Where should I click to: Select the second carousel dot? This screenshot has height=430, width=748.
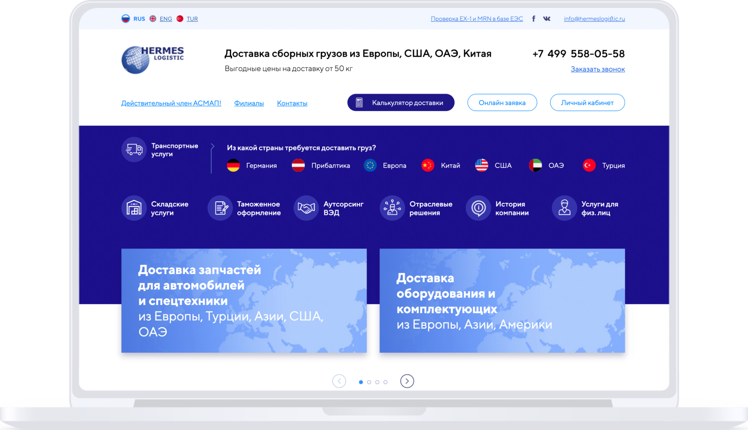coord(369,382)
